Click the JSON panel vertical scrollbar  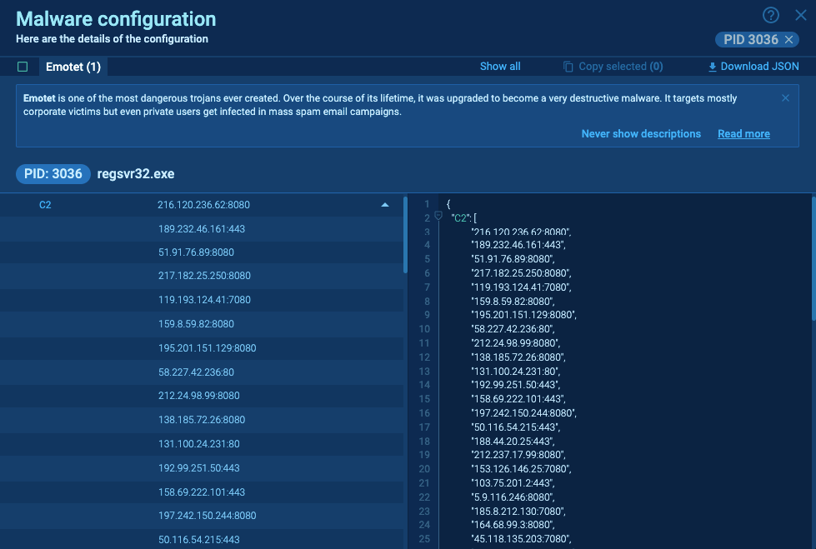pyautogui.click(x=813, y=258)
